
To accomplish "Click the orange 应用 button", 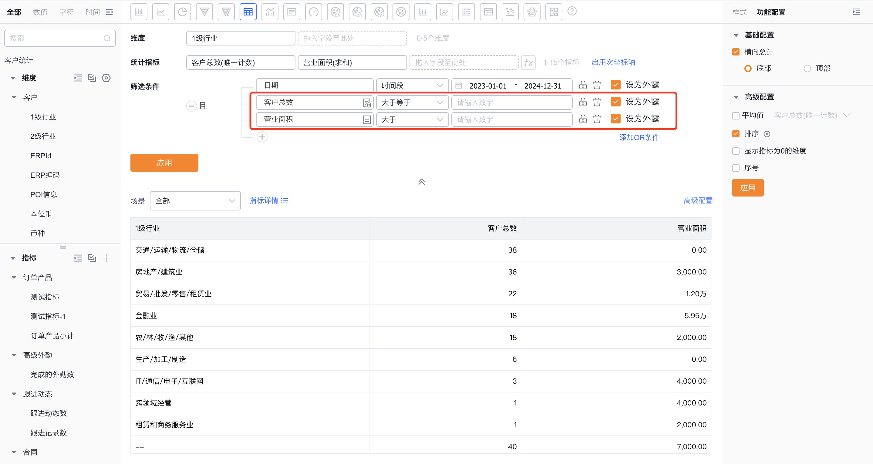I will tap(164, 163).
